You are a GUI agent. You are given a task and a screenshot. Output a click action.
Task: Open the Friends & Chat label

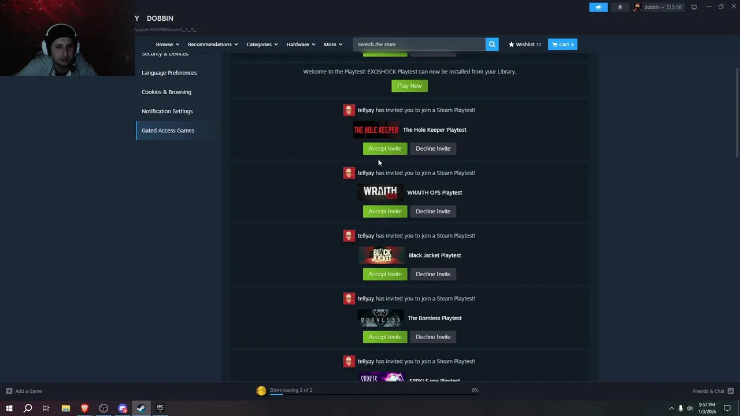point(709,391)
